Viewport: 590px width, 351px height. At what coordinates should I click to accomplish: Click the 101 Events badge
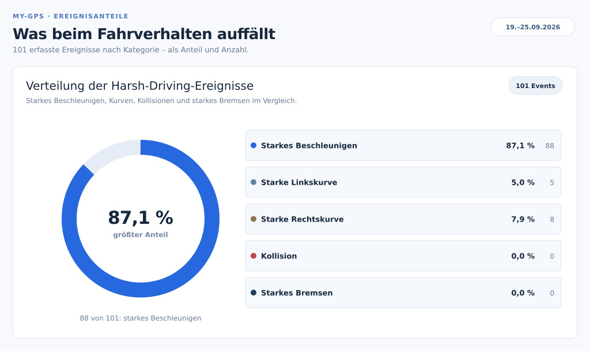(x=535, y=86)
